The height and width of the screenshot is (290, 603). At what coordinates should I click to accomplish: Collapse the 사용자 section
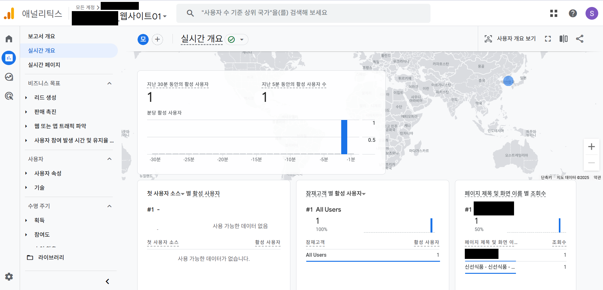click(109, 159)
